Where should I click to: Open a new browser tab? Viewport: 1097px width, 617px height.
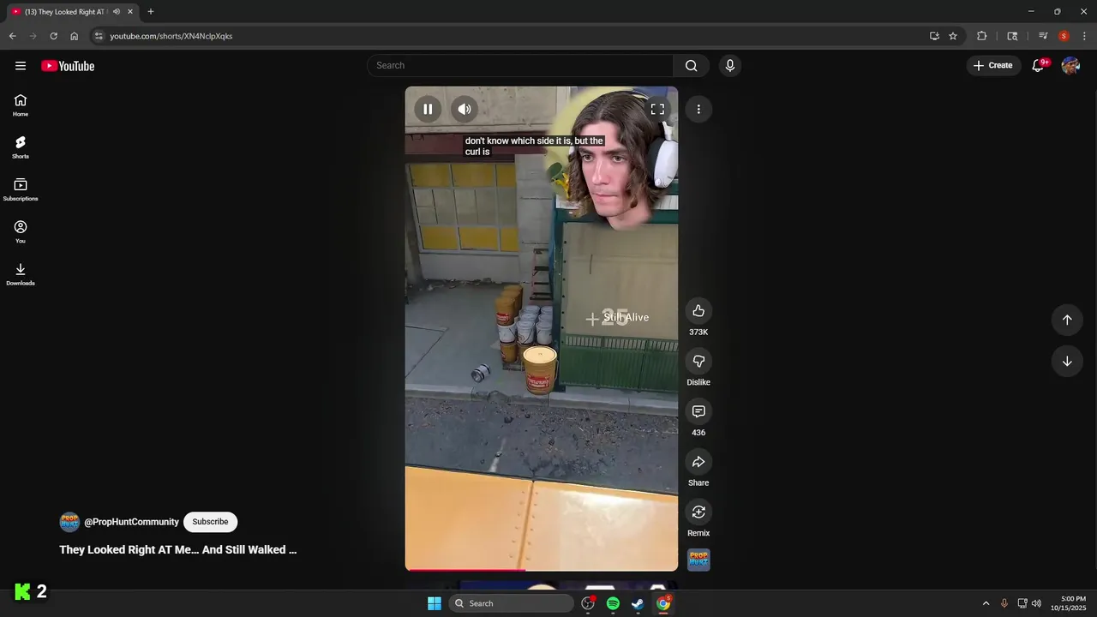pos(151,11)
